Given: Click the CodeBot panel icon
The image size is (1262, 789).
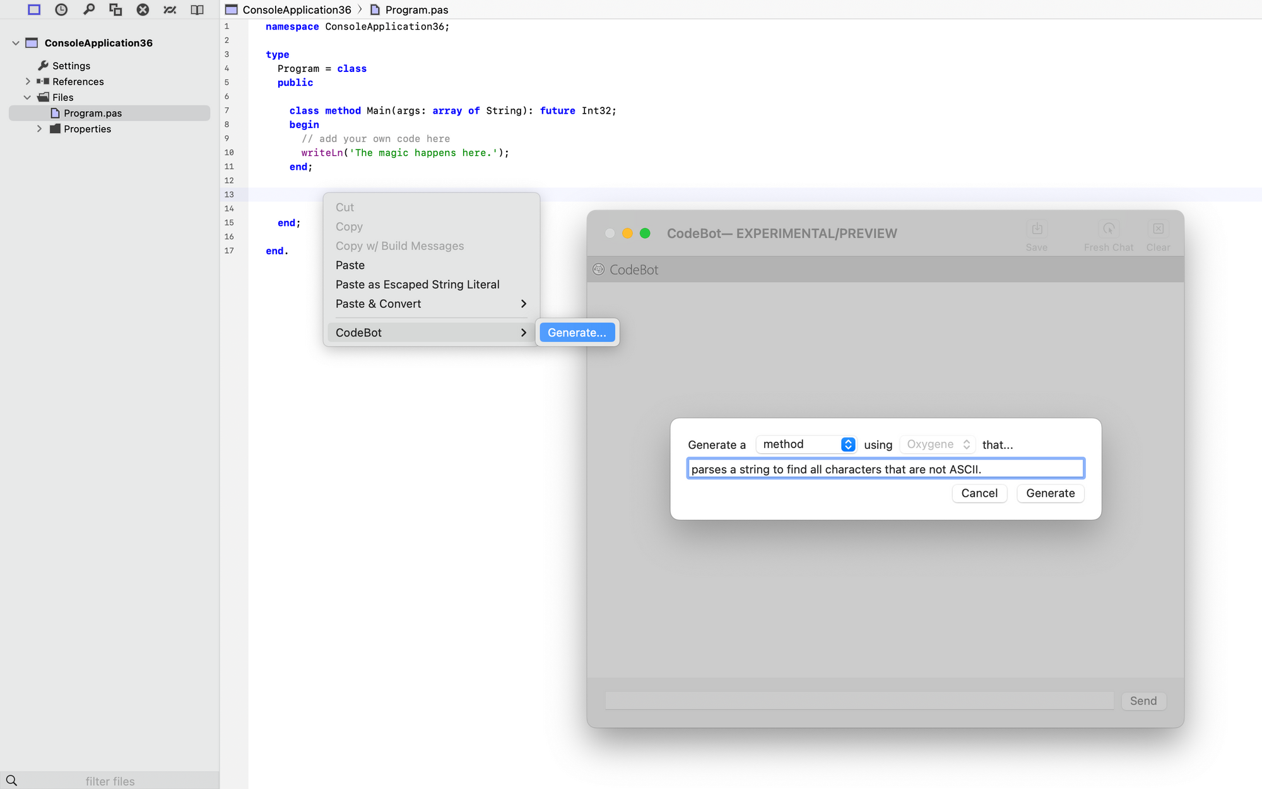Looking at the screenshot, I should pyautogui.click(x=599, y=269).
